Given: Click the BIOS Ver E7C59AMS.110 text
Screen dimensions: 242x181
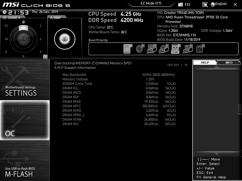Looking at the screenshot, I should coord(176,35).
